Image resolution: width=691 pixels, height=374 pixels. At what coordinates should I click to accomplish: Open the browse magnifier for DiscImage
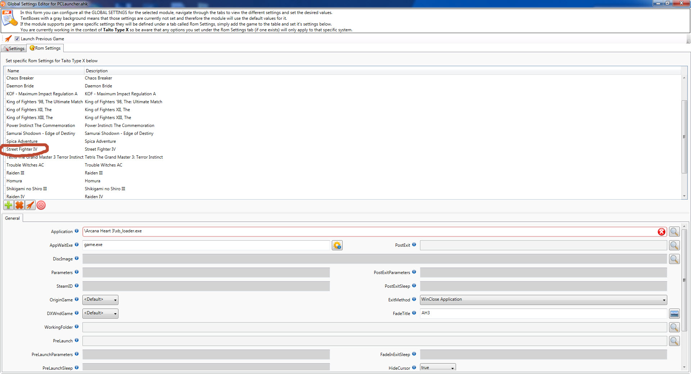tap(674, 259)
